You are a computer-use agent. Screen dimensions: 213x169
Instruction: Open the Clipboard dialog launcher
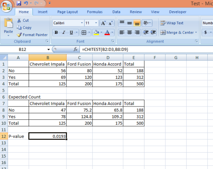click(47, 41)
